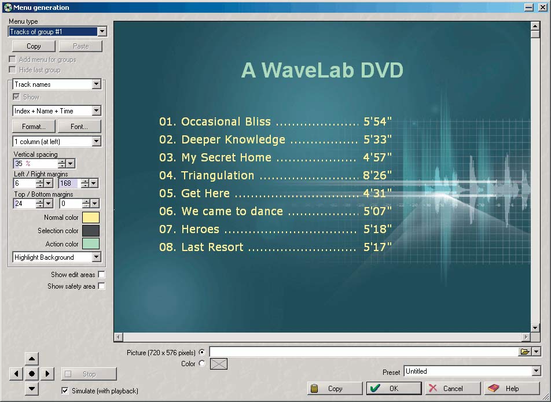Screen dimensions: 551x402
Task: Click the Bottom margin spinner control
Action: pos(86,204)
